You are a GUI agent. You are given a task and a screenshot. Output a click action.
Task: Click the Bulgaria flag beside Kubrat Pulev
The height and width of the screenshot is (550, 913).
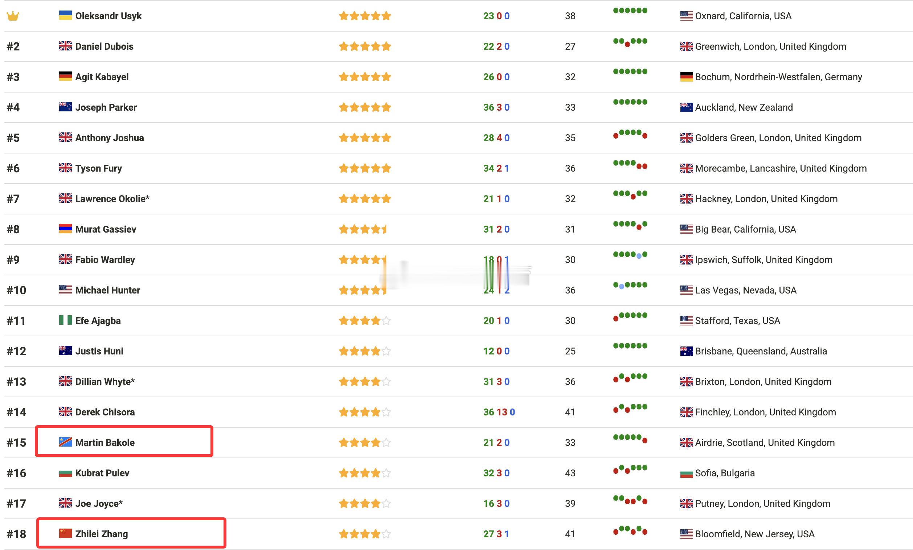(65, 473)
